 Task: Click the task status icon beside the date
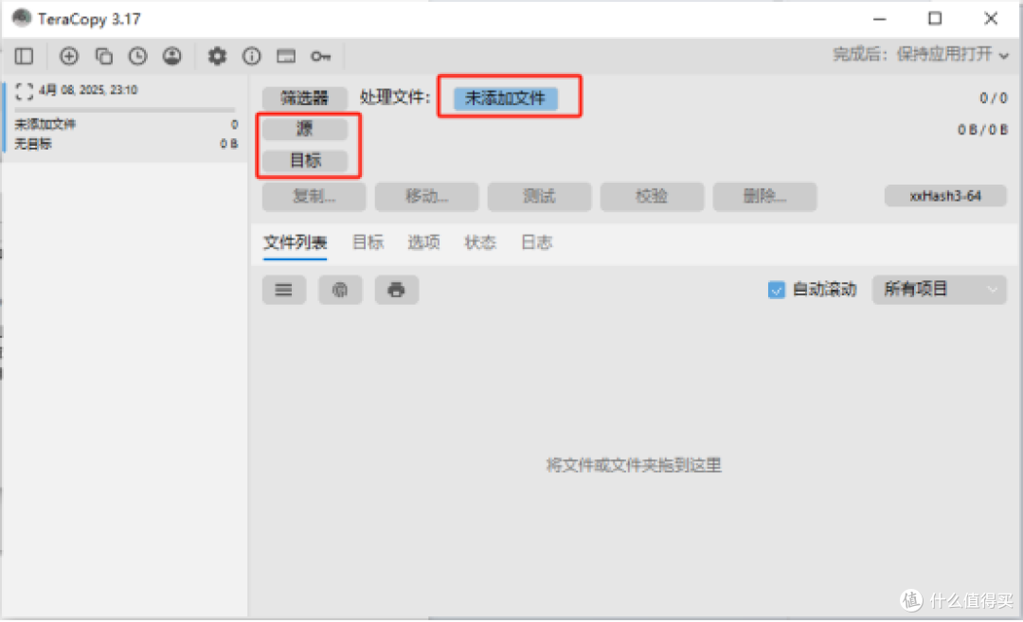[24, 91]
